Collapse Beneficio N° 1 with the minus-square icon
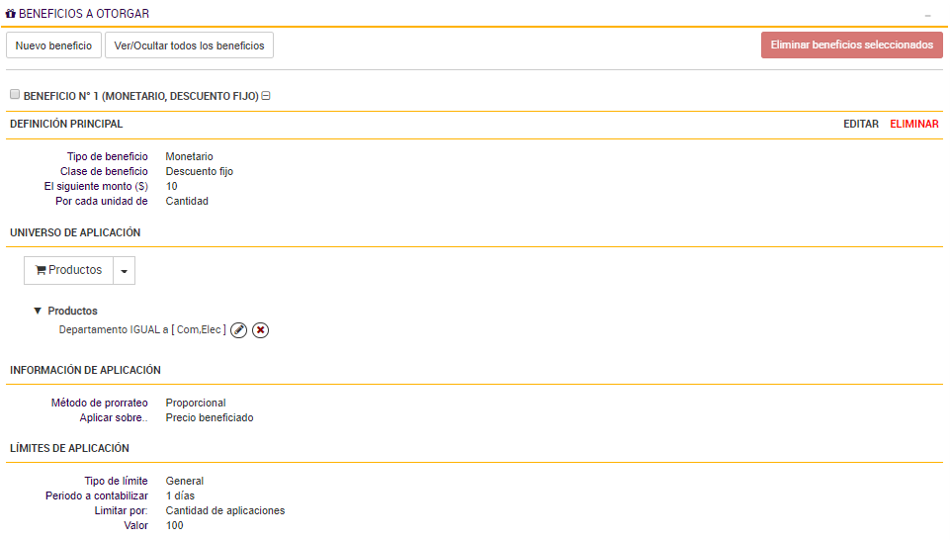950x540 pixels. pyautogui.click(x=266, y=96)
